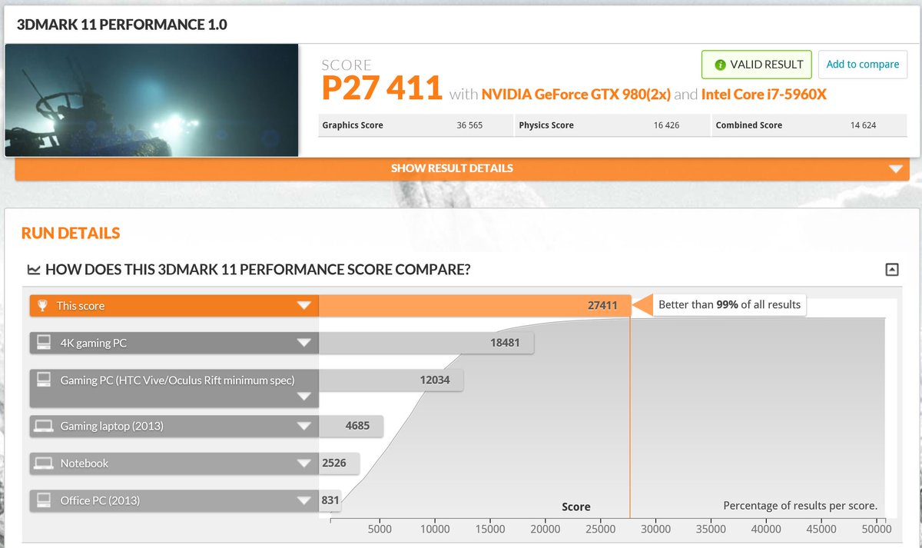Click the Combined Score value 14 624
The width and height of the screenshot is (922, 548).
863,125
